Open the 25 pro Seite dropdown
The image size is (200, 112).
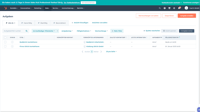pyautogui.click(x=111, y=51)
